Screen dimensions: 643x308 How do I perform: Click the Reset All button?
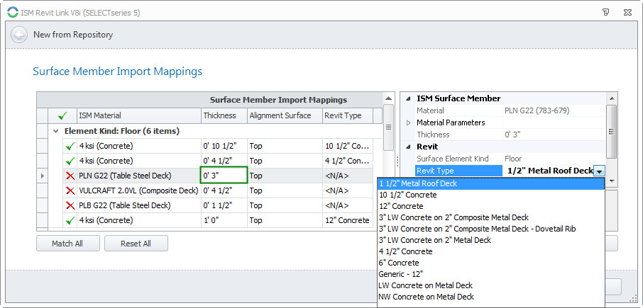(136, 244)
